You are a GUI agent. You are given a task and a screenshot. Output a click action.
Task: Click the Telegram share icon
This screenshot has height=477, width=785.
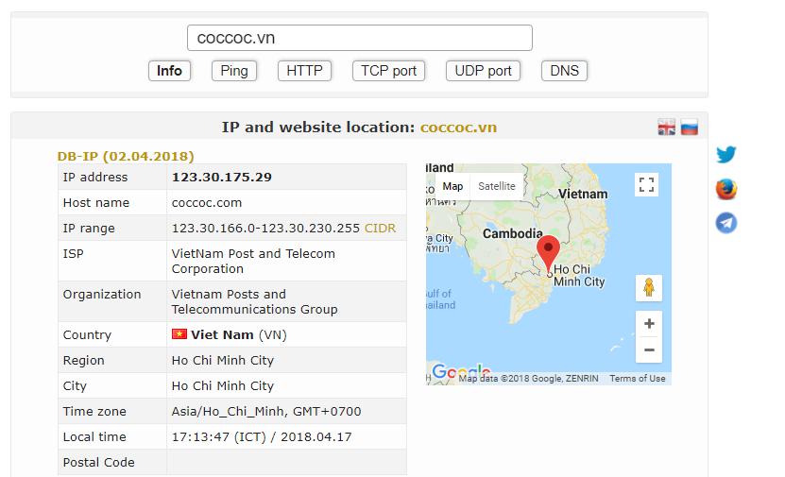coord(725,223)
